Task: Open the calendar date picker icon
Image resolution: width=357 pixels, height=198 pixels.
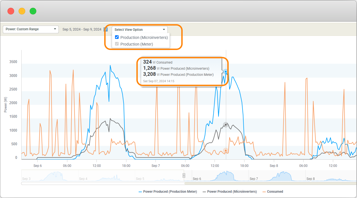Action: [106, 29]
